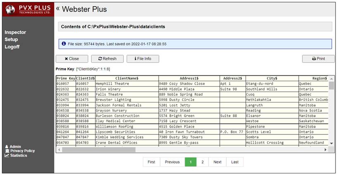Click the file path heading text
Viewport: 338px width, 175px height.
point(113,27)
